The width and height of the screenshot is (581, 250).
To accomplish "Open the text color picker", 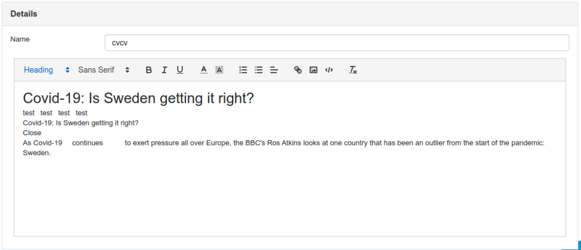I will tap(204, 70).
